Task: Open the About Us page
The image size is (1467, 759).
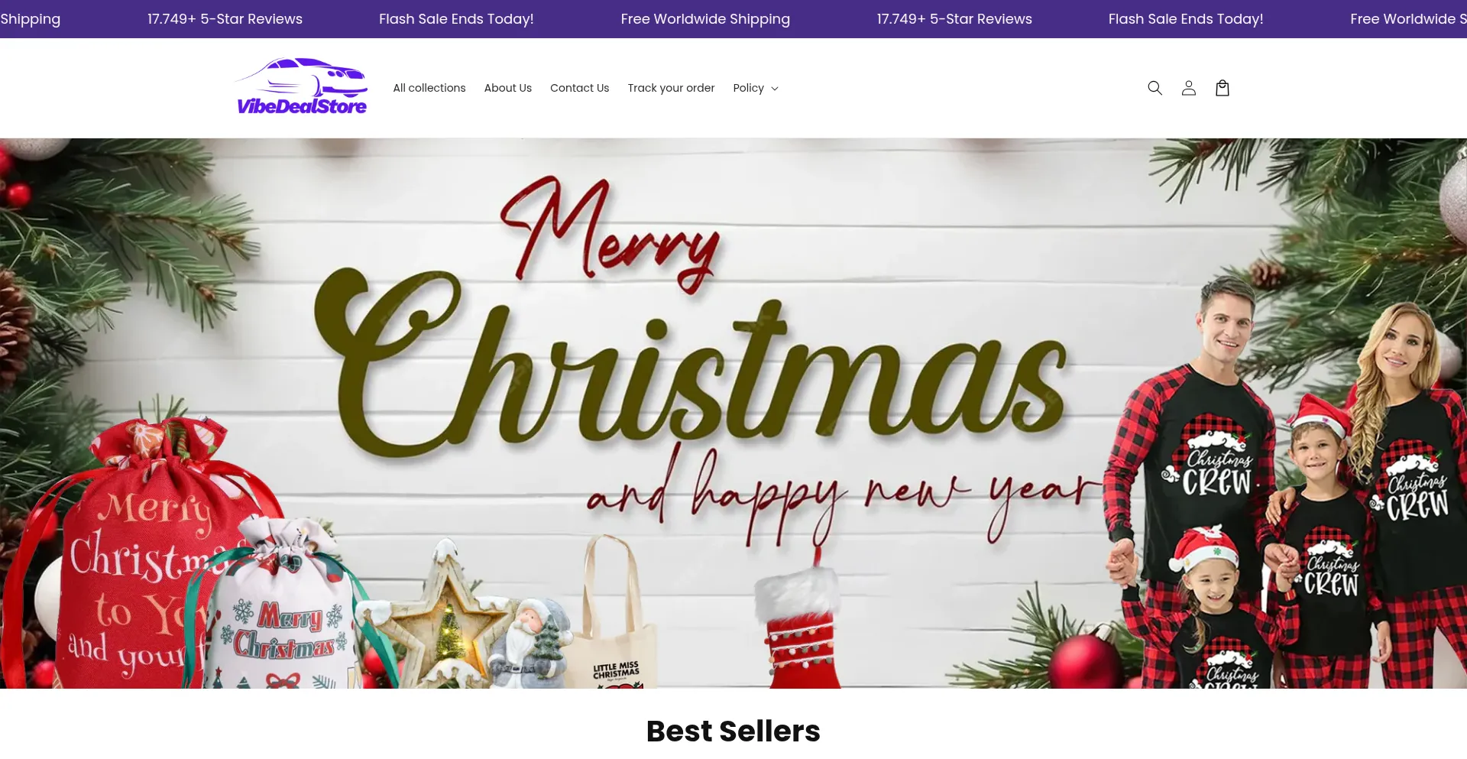Action: coord(507,88)
